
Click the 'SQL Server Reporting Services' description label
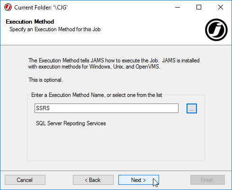[71, 123]
